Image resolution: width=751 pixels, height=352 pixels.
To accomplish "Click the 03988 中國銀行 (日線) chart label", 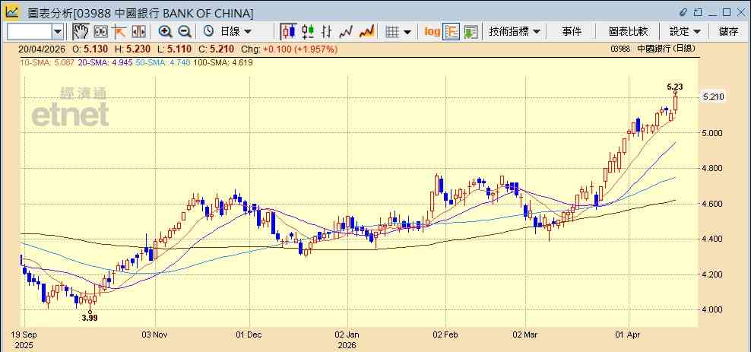I will (653, 49).
